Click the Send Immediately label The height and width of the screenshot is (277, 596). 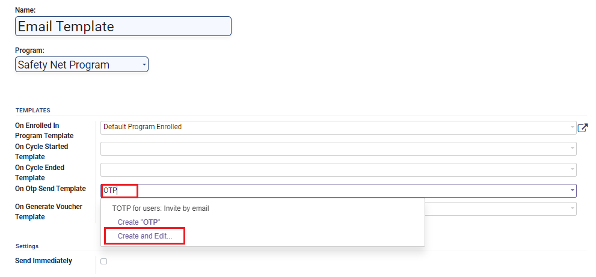click(43, 261)
